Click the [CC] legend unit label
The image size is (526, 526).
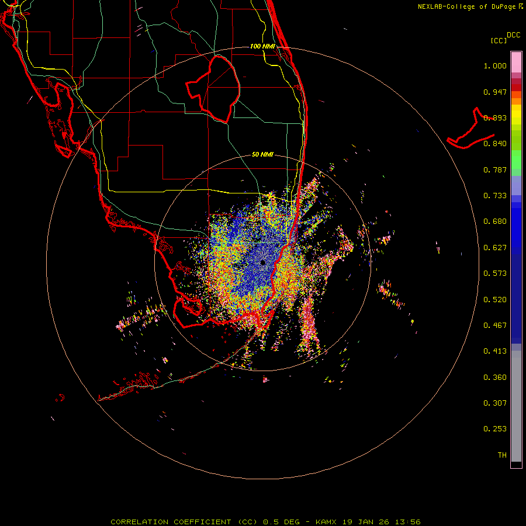point(499,40)
